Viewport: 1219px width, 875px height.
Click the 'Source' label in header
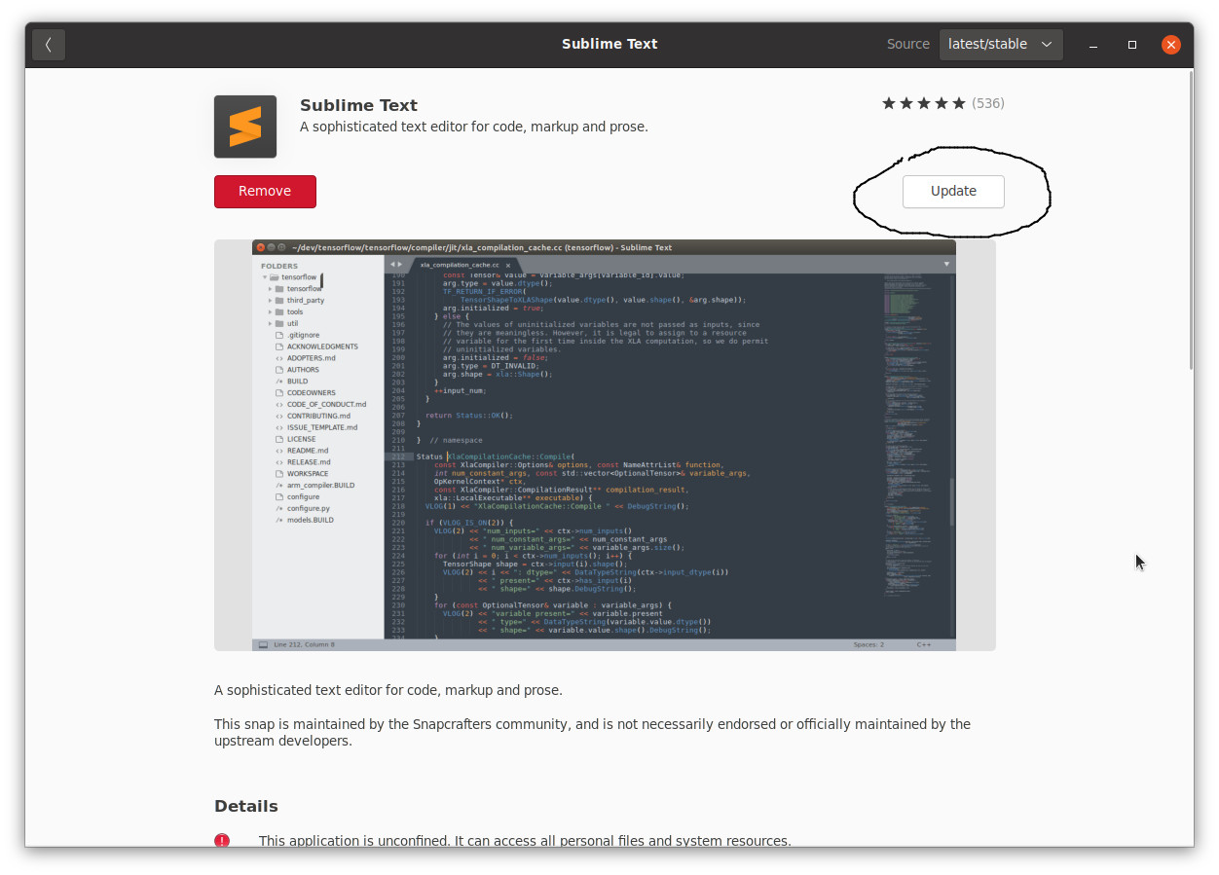(908, 45)
